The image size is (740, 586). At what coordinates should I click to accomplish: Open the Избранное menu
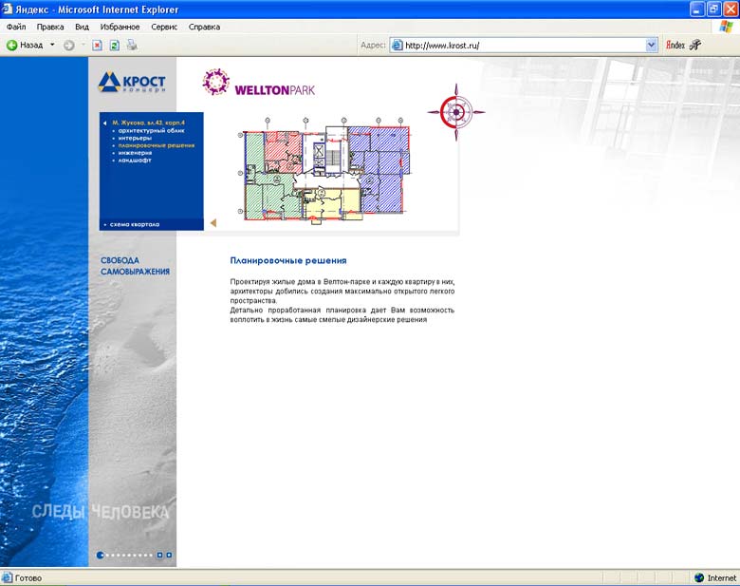[x=120, y=27]
